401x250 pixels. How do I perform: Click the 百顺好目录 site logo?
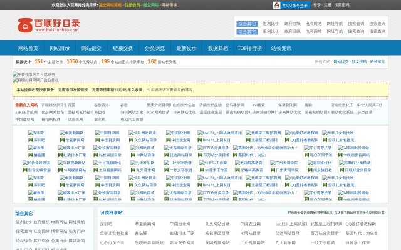click(x=49, y=24)
